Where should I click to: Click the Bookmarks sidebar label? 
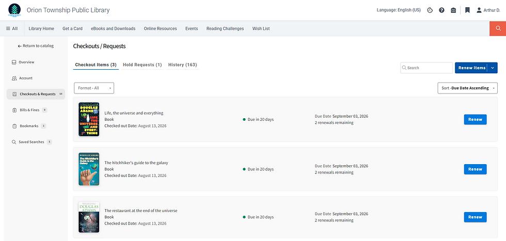(x=29, y=126)
